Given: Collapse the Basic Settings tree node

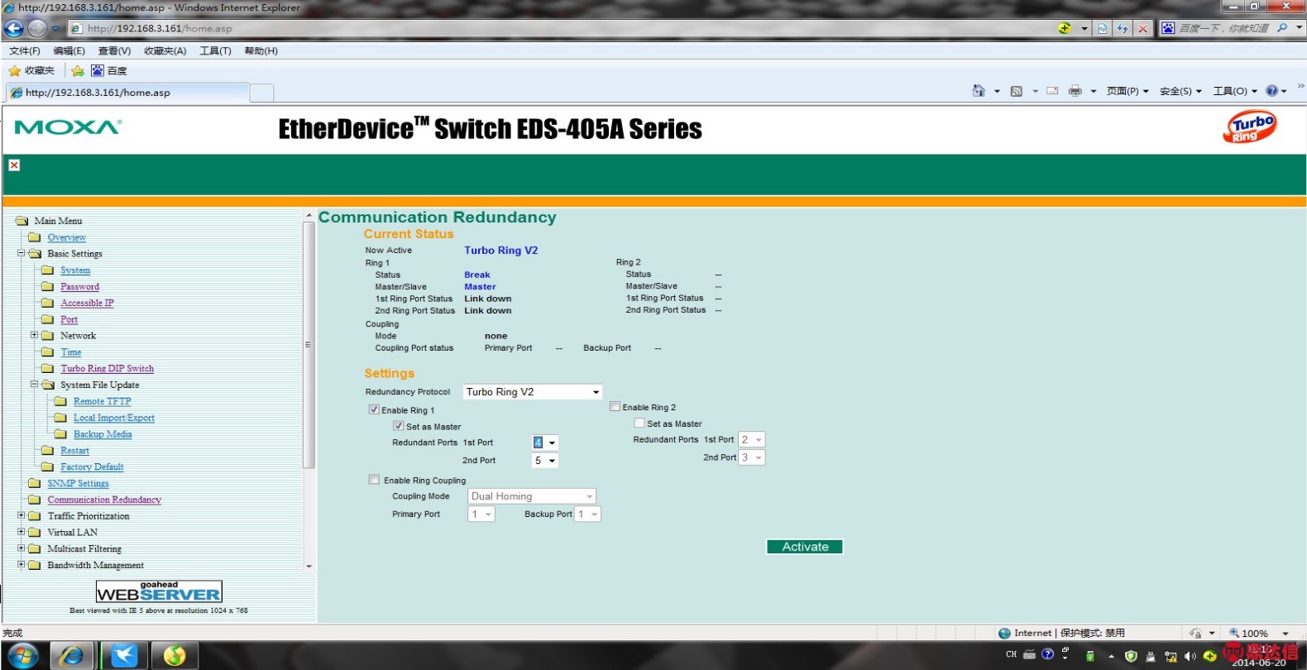Looking at the screenshot, I should click(21, 253).
